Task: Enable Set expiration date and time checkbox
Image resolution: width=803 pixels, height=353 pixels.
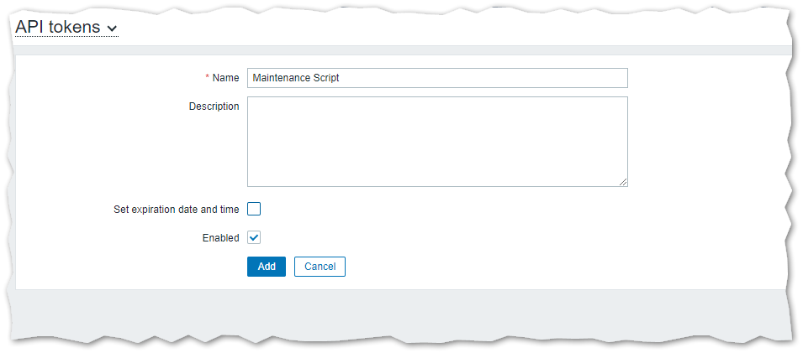Action: pos(254,209)
